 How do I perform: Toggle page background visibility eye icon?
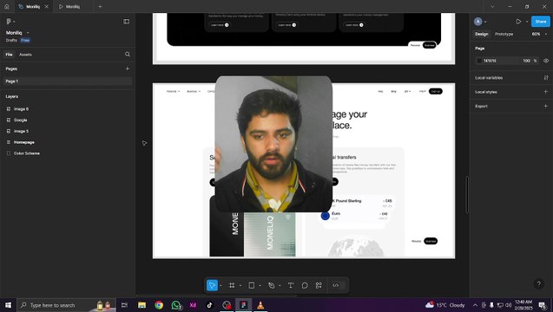546,61
